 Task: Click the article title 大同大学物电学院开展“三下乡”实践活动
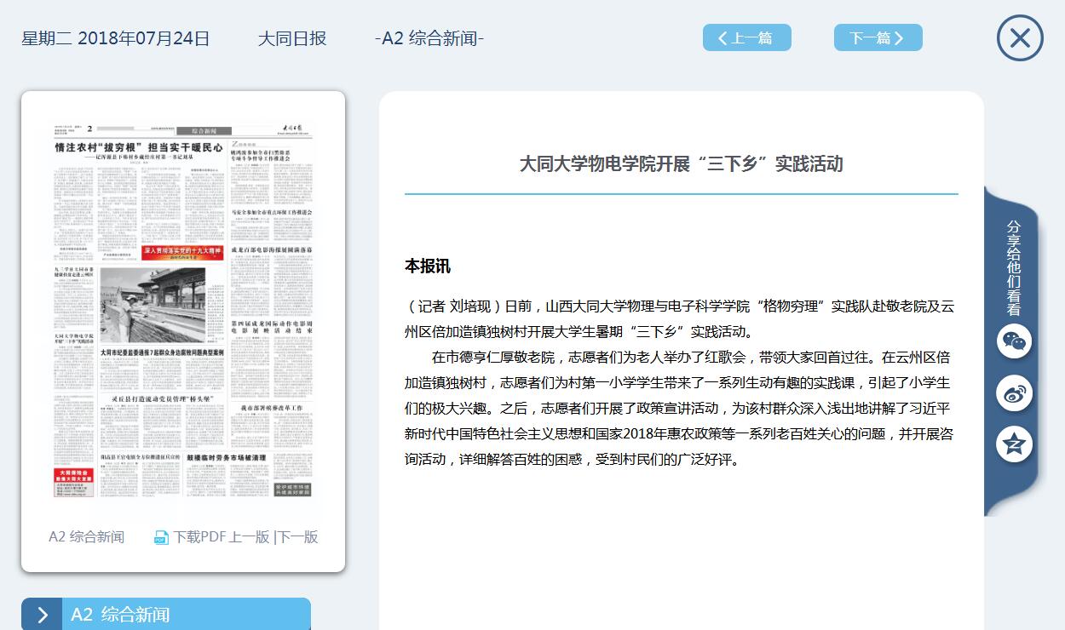[x=682, y=164]
